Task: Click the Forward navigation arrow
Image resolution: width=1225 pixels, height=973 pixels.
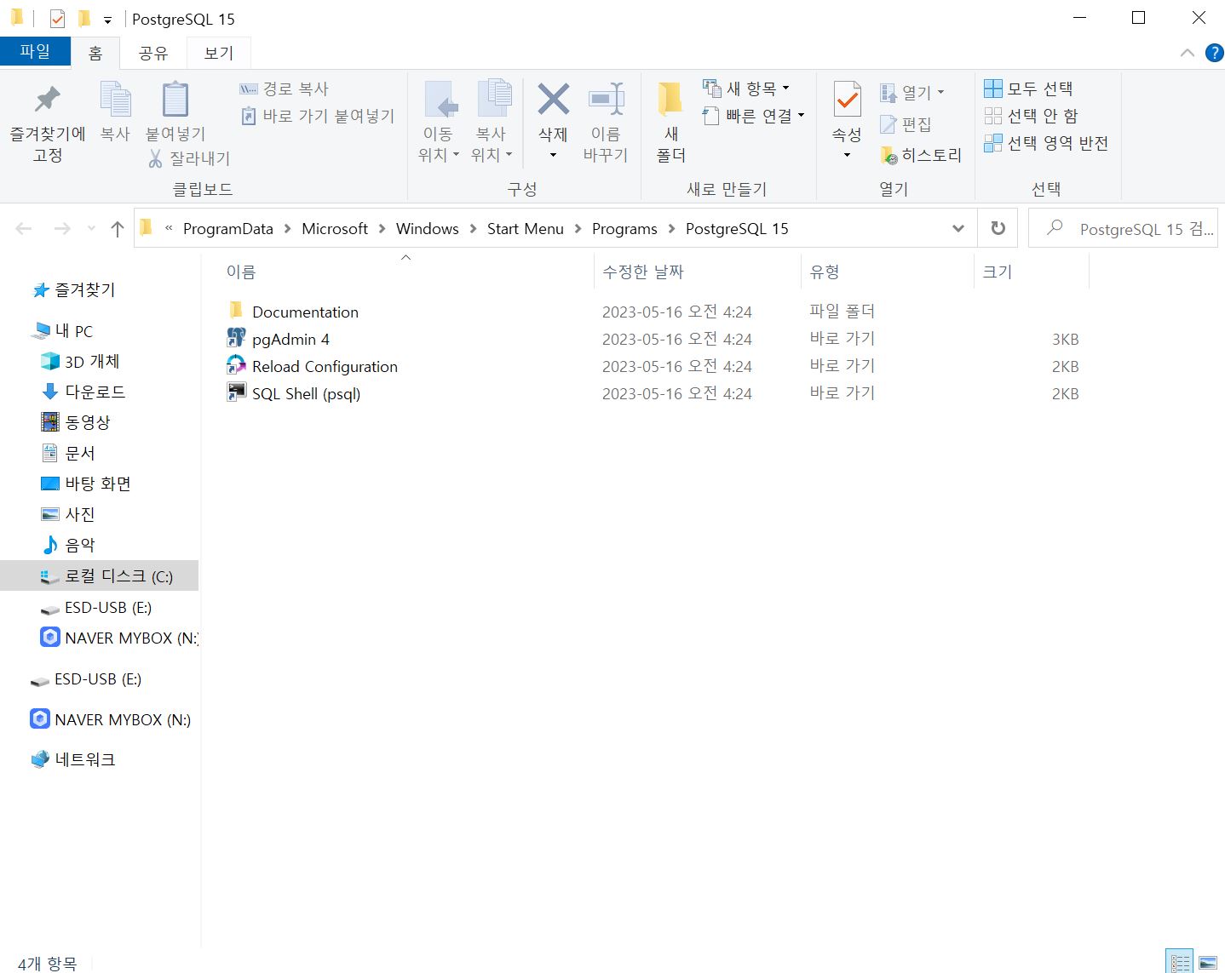Action: click(x=62, y=228)
